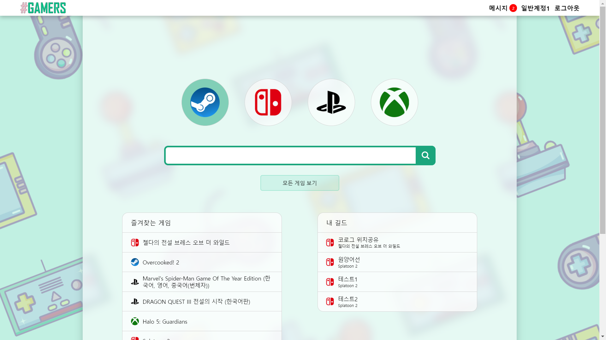Select the Steam platform filter icon
The height and width of the screenshot is (340, 606).
pos(205,102)
